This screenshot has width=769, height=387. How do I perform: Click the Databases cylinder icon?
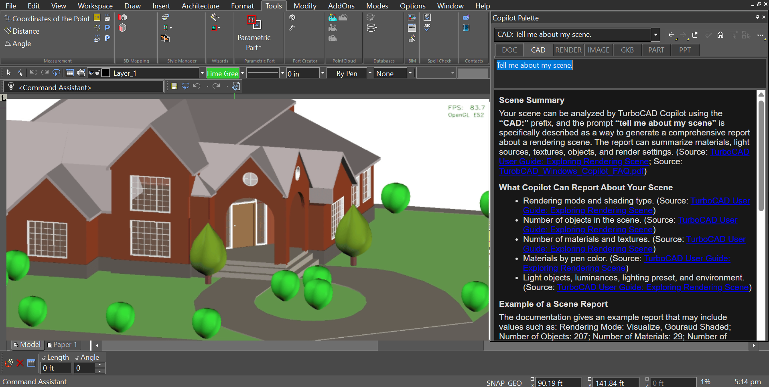(372, 28)
